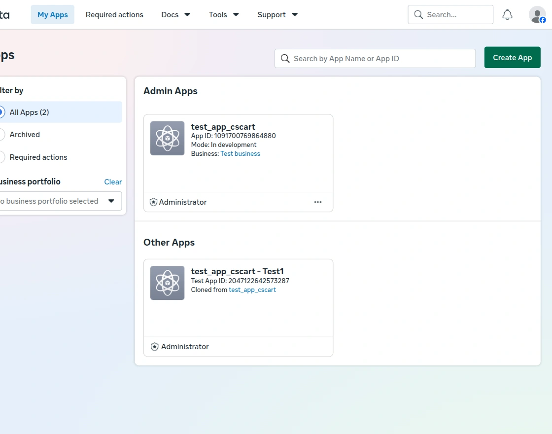Click the test_app_cscart app icon thumbnail
The height and width of the screenshot is (434, 552).
(x=167, y=138)
